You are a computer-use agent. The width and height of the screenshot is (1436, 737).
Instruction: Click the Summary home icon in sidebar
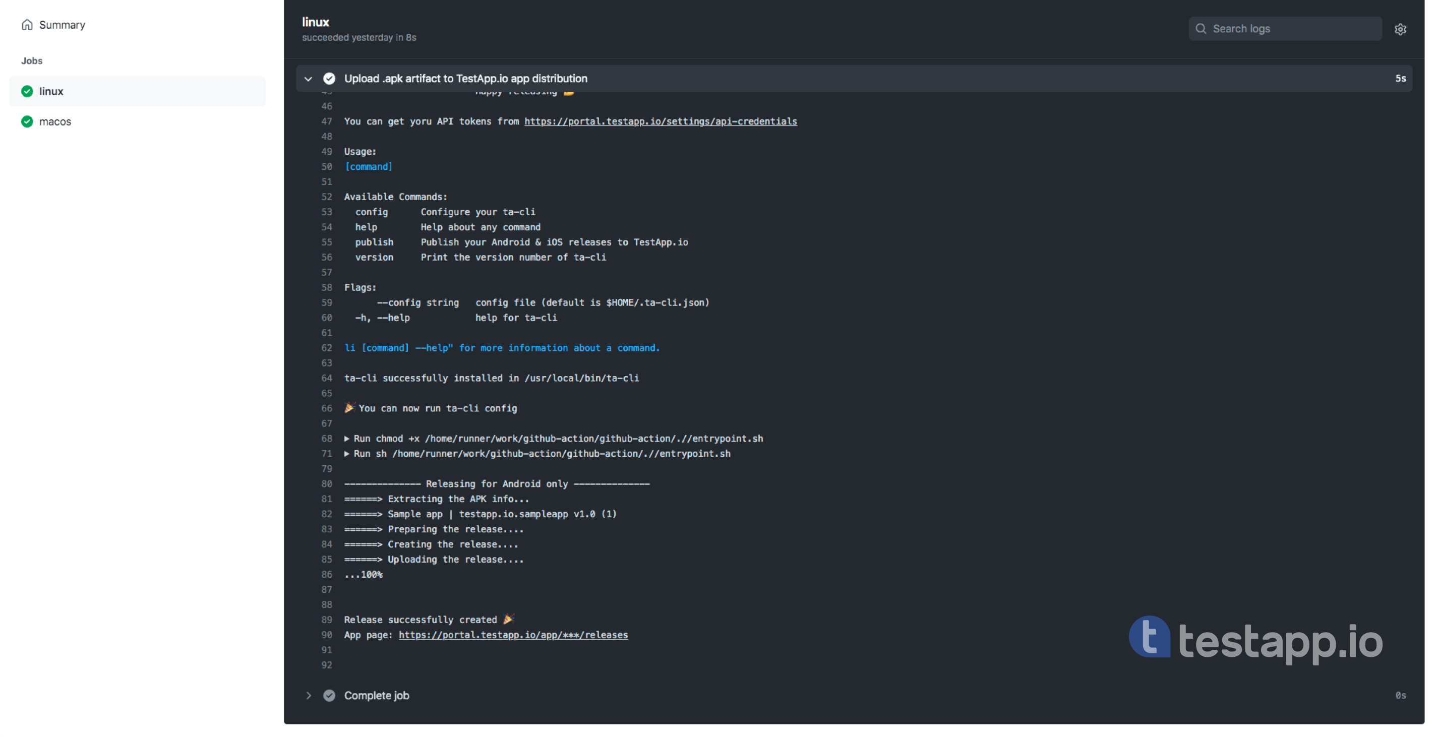pyautogui.click(x=26, y=25)
